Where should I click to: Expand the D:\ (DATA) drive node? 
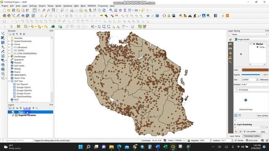(9, 50)
